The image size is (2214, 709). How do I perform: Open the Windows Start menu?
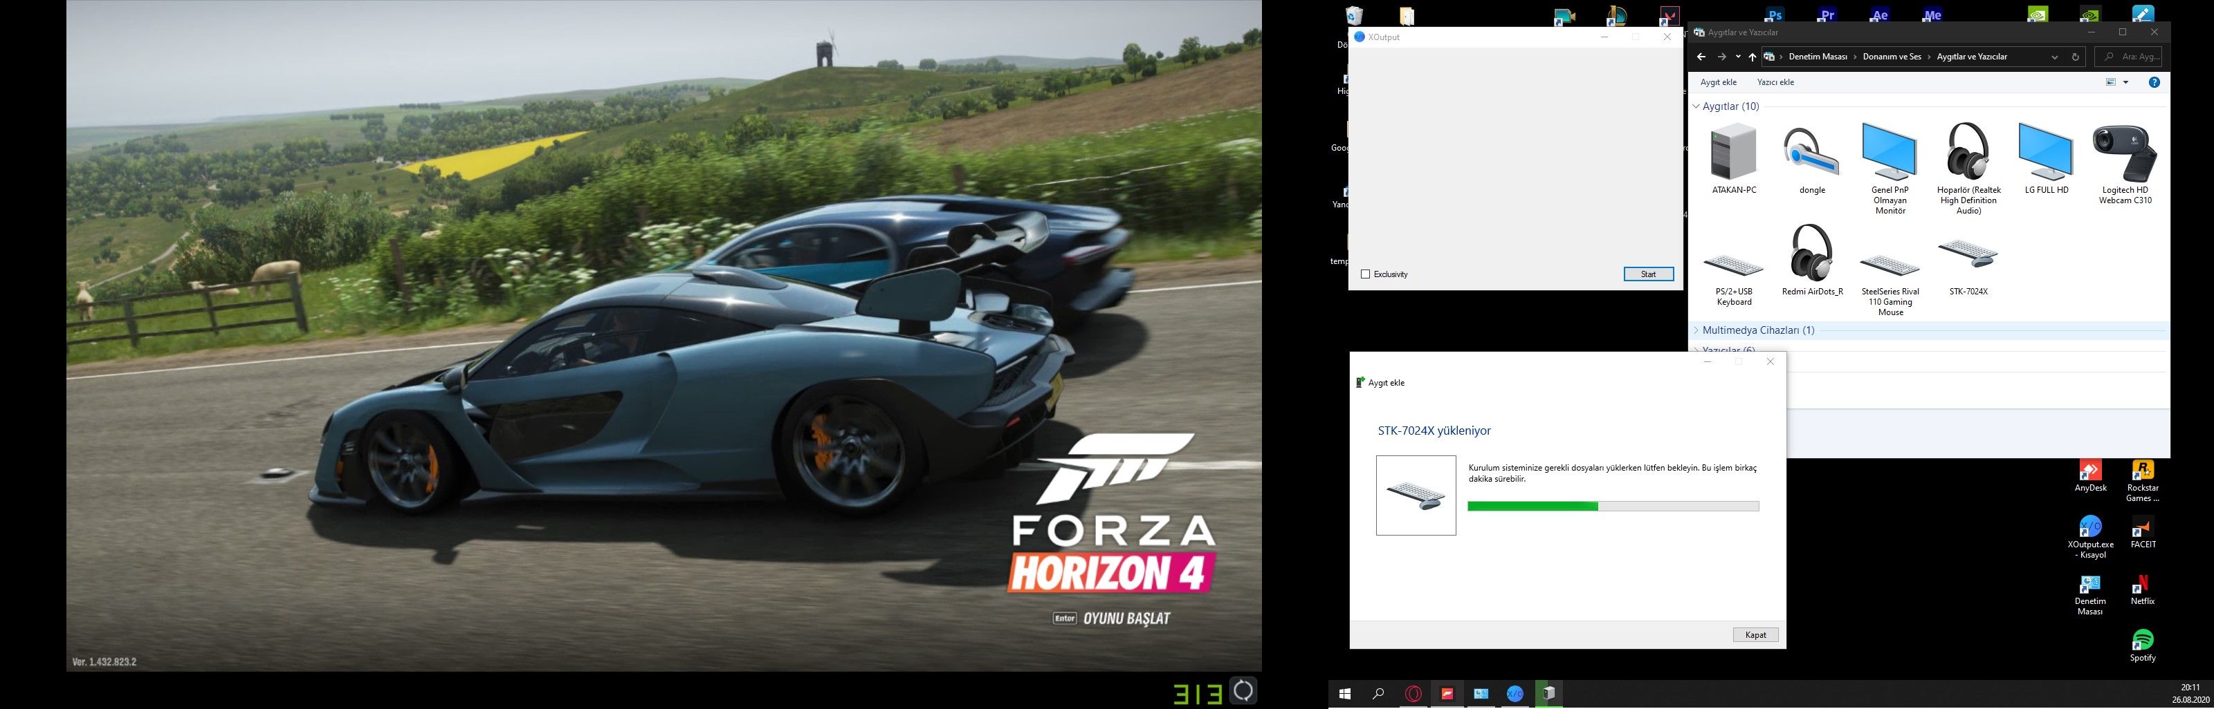point(1345,694)
